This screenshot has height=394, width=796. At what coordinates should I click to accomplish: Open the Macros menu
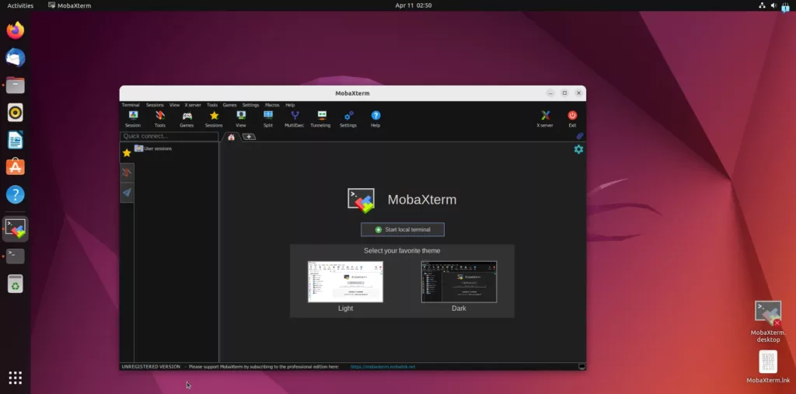click(x=272, y=105)
